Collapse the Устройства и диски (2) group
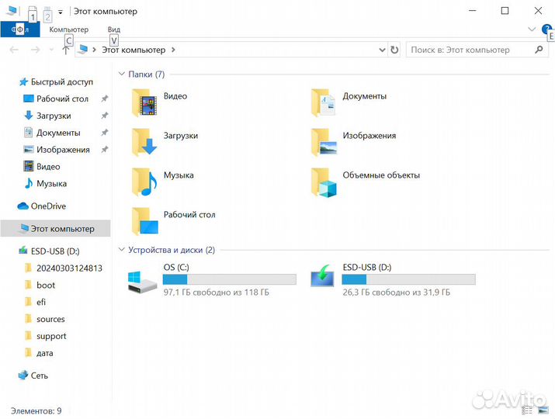This screenshot has width=555, height=419. coord(121,250)
